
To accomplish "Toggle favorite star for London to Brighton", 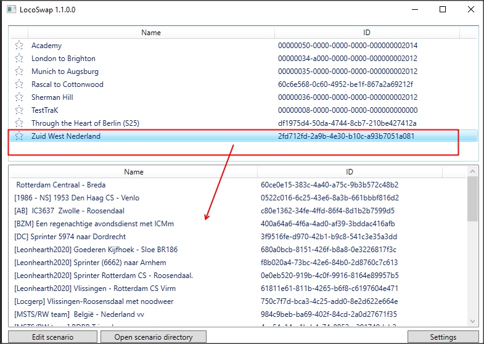I will pyautogui.click(x=19, y=59).
